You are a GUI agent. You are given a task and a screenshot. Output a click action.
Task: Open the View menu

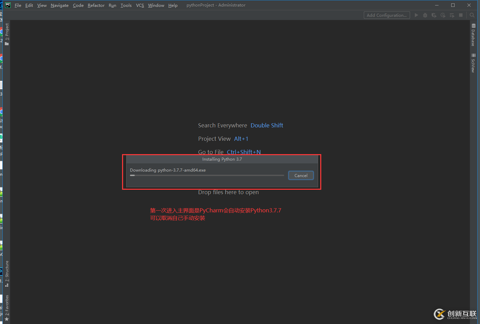(42, 5)
